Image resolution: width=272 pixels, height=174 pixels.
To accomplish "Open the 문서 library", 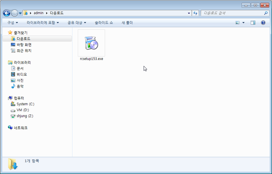I will click(20, 68).
